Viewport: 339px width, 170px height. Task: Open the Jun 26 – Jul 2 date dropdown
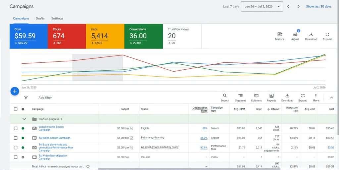[262, 7]
